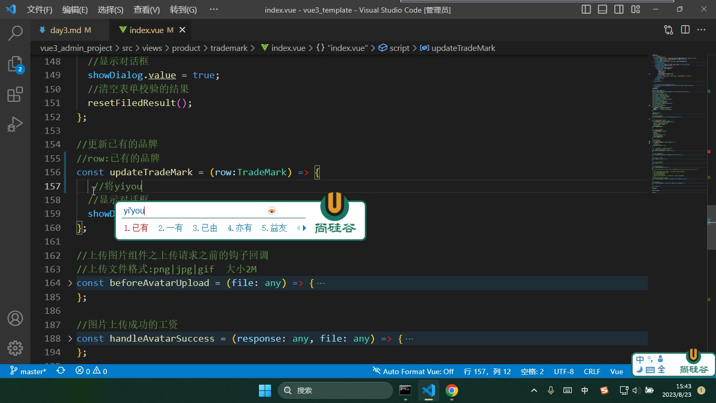
Task: Toggle the primary side bar layout icon
Action: [587, 9]
